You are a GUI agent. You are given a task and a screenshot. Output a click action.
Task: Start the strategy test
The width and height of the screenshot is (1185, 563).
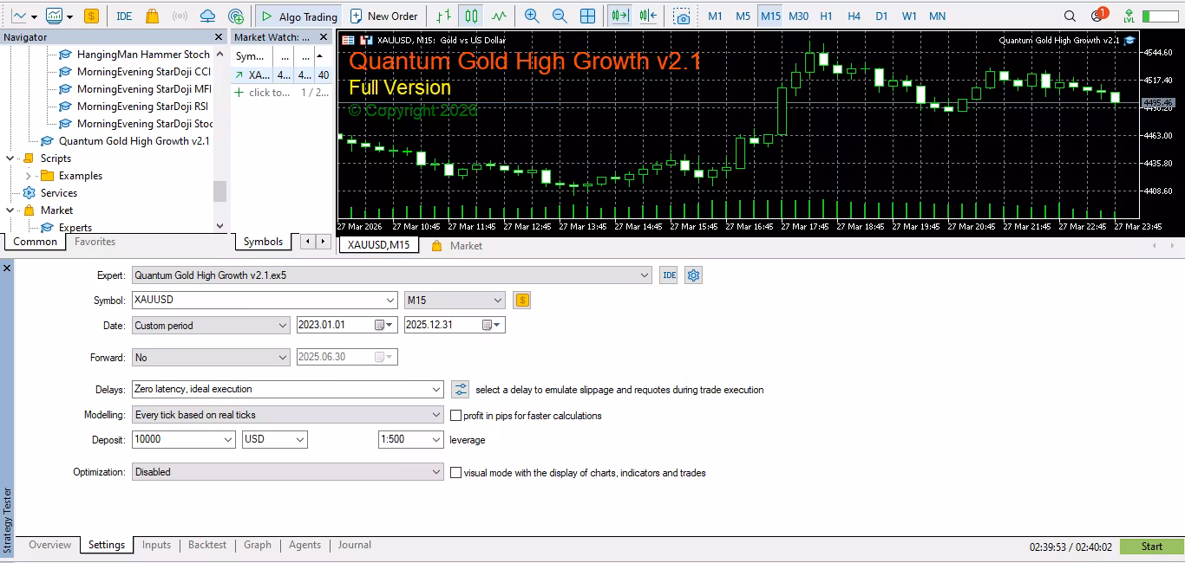click(1151, 547)
